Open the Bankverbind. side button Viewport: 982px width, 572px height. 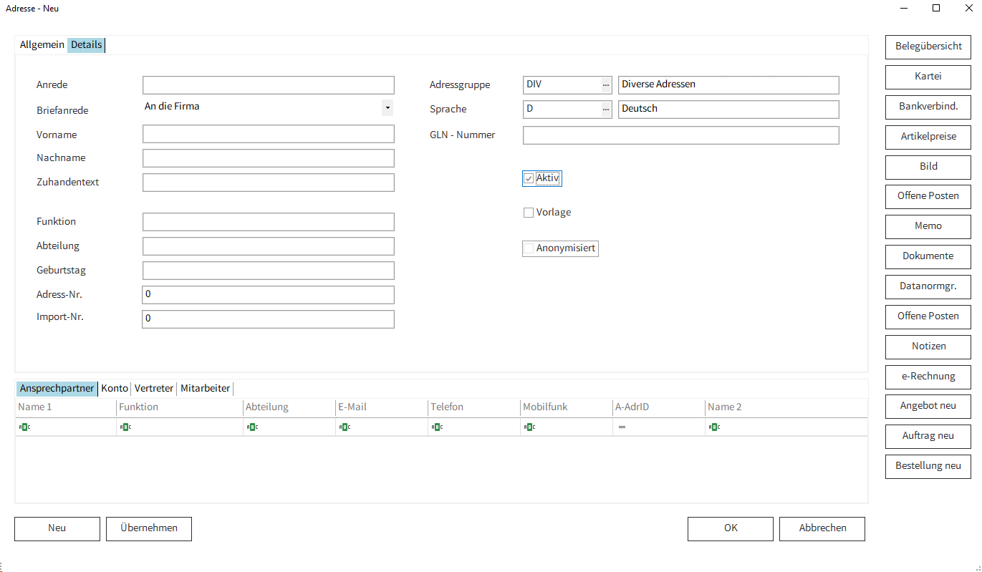(928, 107)
